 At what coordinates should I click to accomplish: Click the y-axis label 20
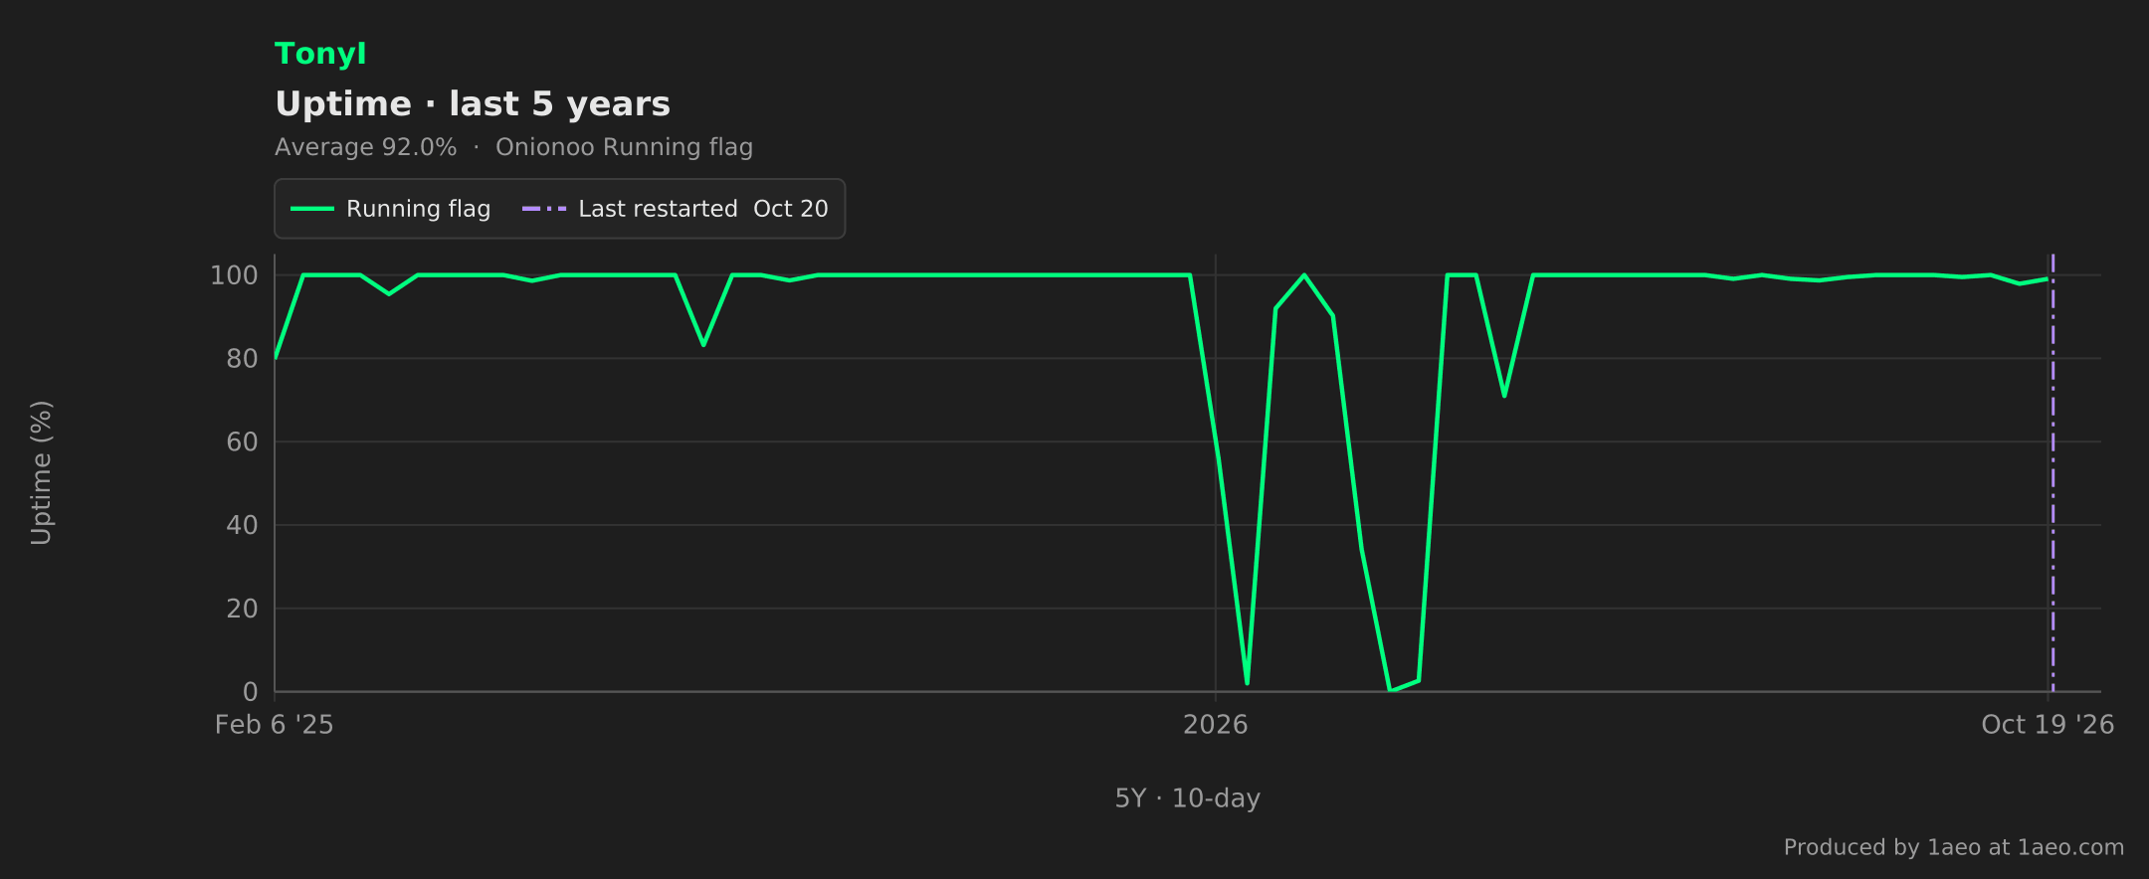242,609
